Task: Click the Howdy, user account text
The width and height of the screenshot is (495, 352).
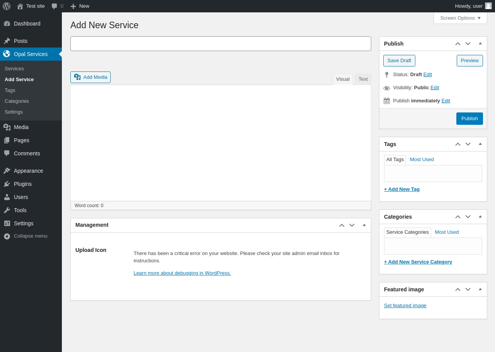Action: [469, 6]
